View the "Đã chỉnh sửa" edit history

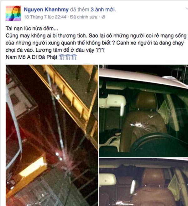(84, 17)
